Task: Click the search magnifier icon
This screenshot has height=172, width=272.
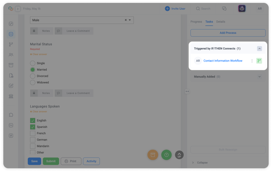Action: click(x=198, y=8)
